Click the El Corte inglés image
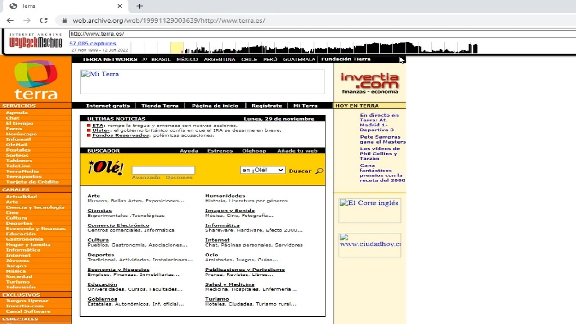The image size is (576, 324). (x=370, y=211)
